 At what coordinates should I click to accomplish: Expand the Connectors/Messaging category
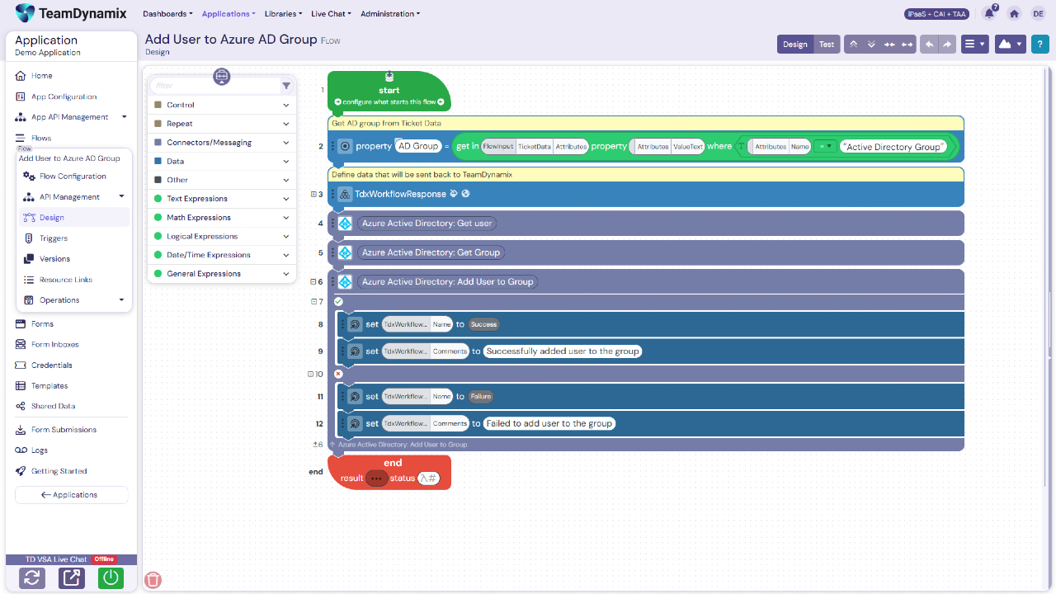(x=221, y=143)
